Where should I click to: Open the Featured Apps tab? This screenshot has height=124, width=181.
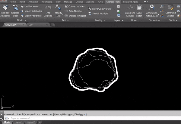(x=130, y=2)
